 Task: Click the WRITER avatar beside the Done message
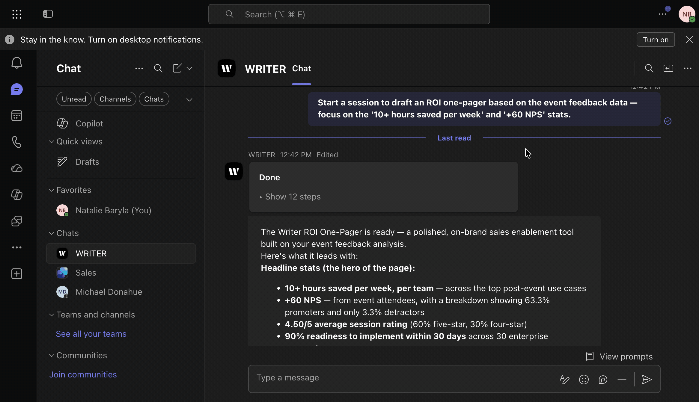(x=234, y=171)
